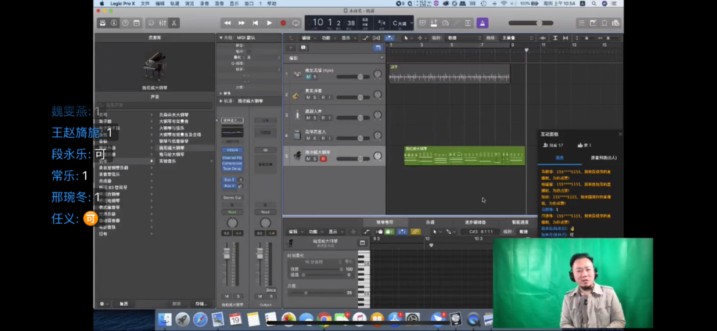Open the Channel EQ plug-in
The height and width of the screenshot is (331, 717).
coord(232,158)
